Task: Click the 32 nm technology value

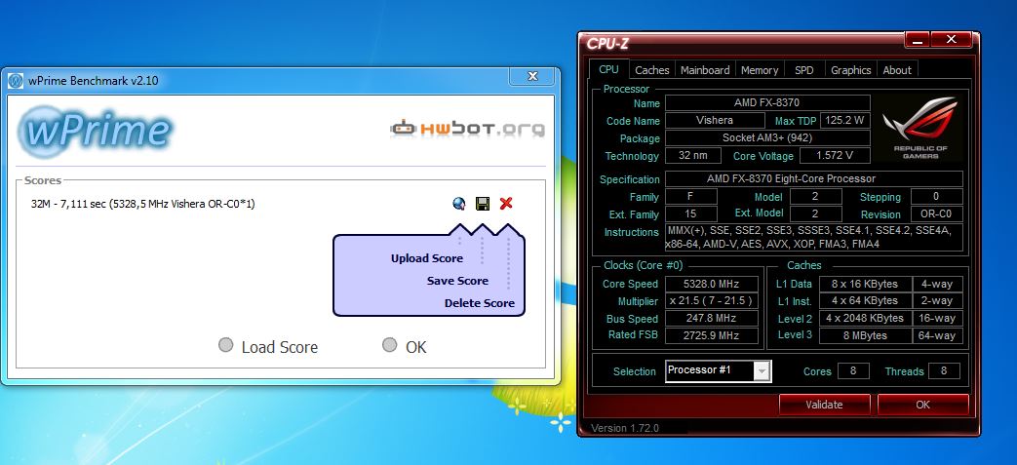Action: pyautogui.click(x=692, y=156)
